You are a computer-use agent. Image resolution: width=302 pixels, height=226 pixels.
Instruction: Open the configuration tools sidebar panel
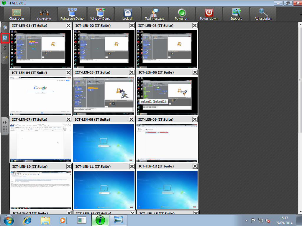(5, 58)
